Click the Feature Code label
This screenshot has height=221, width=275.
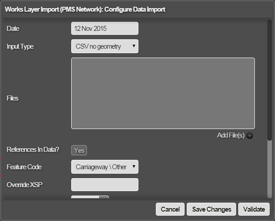pos(24,167)
